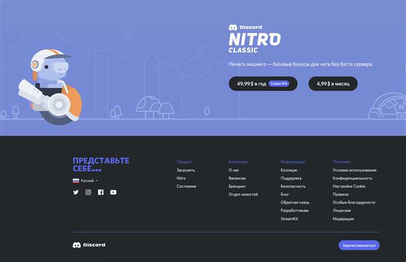
Task: Open the Правила link
Action: point(340,194)
